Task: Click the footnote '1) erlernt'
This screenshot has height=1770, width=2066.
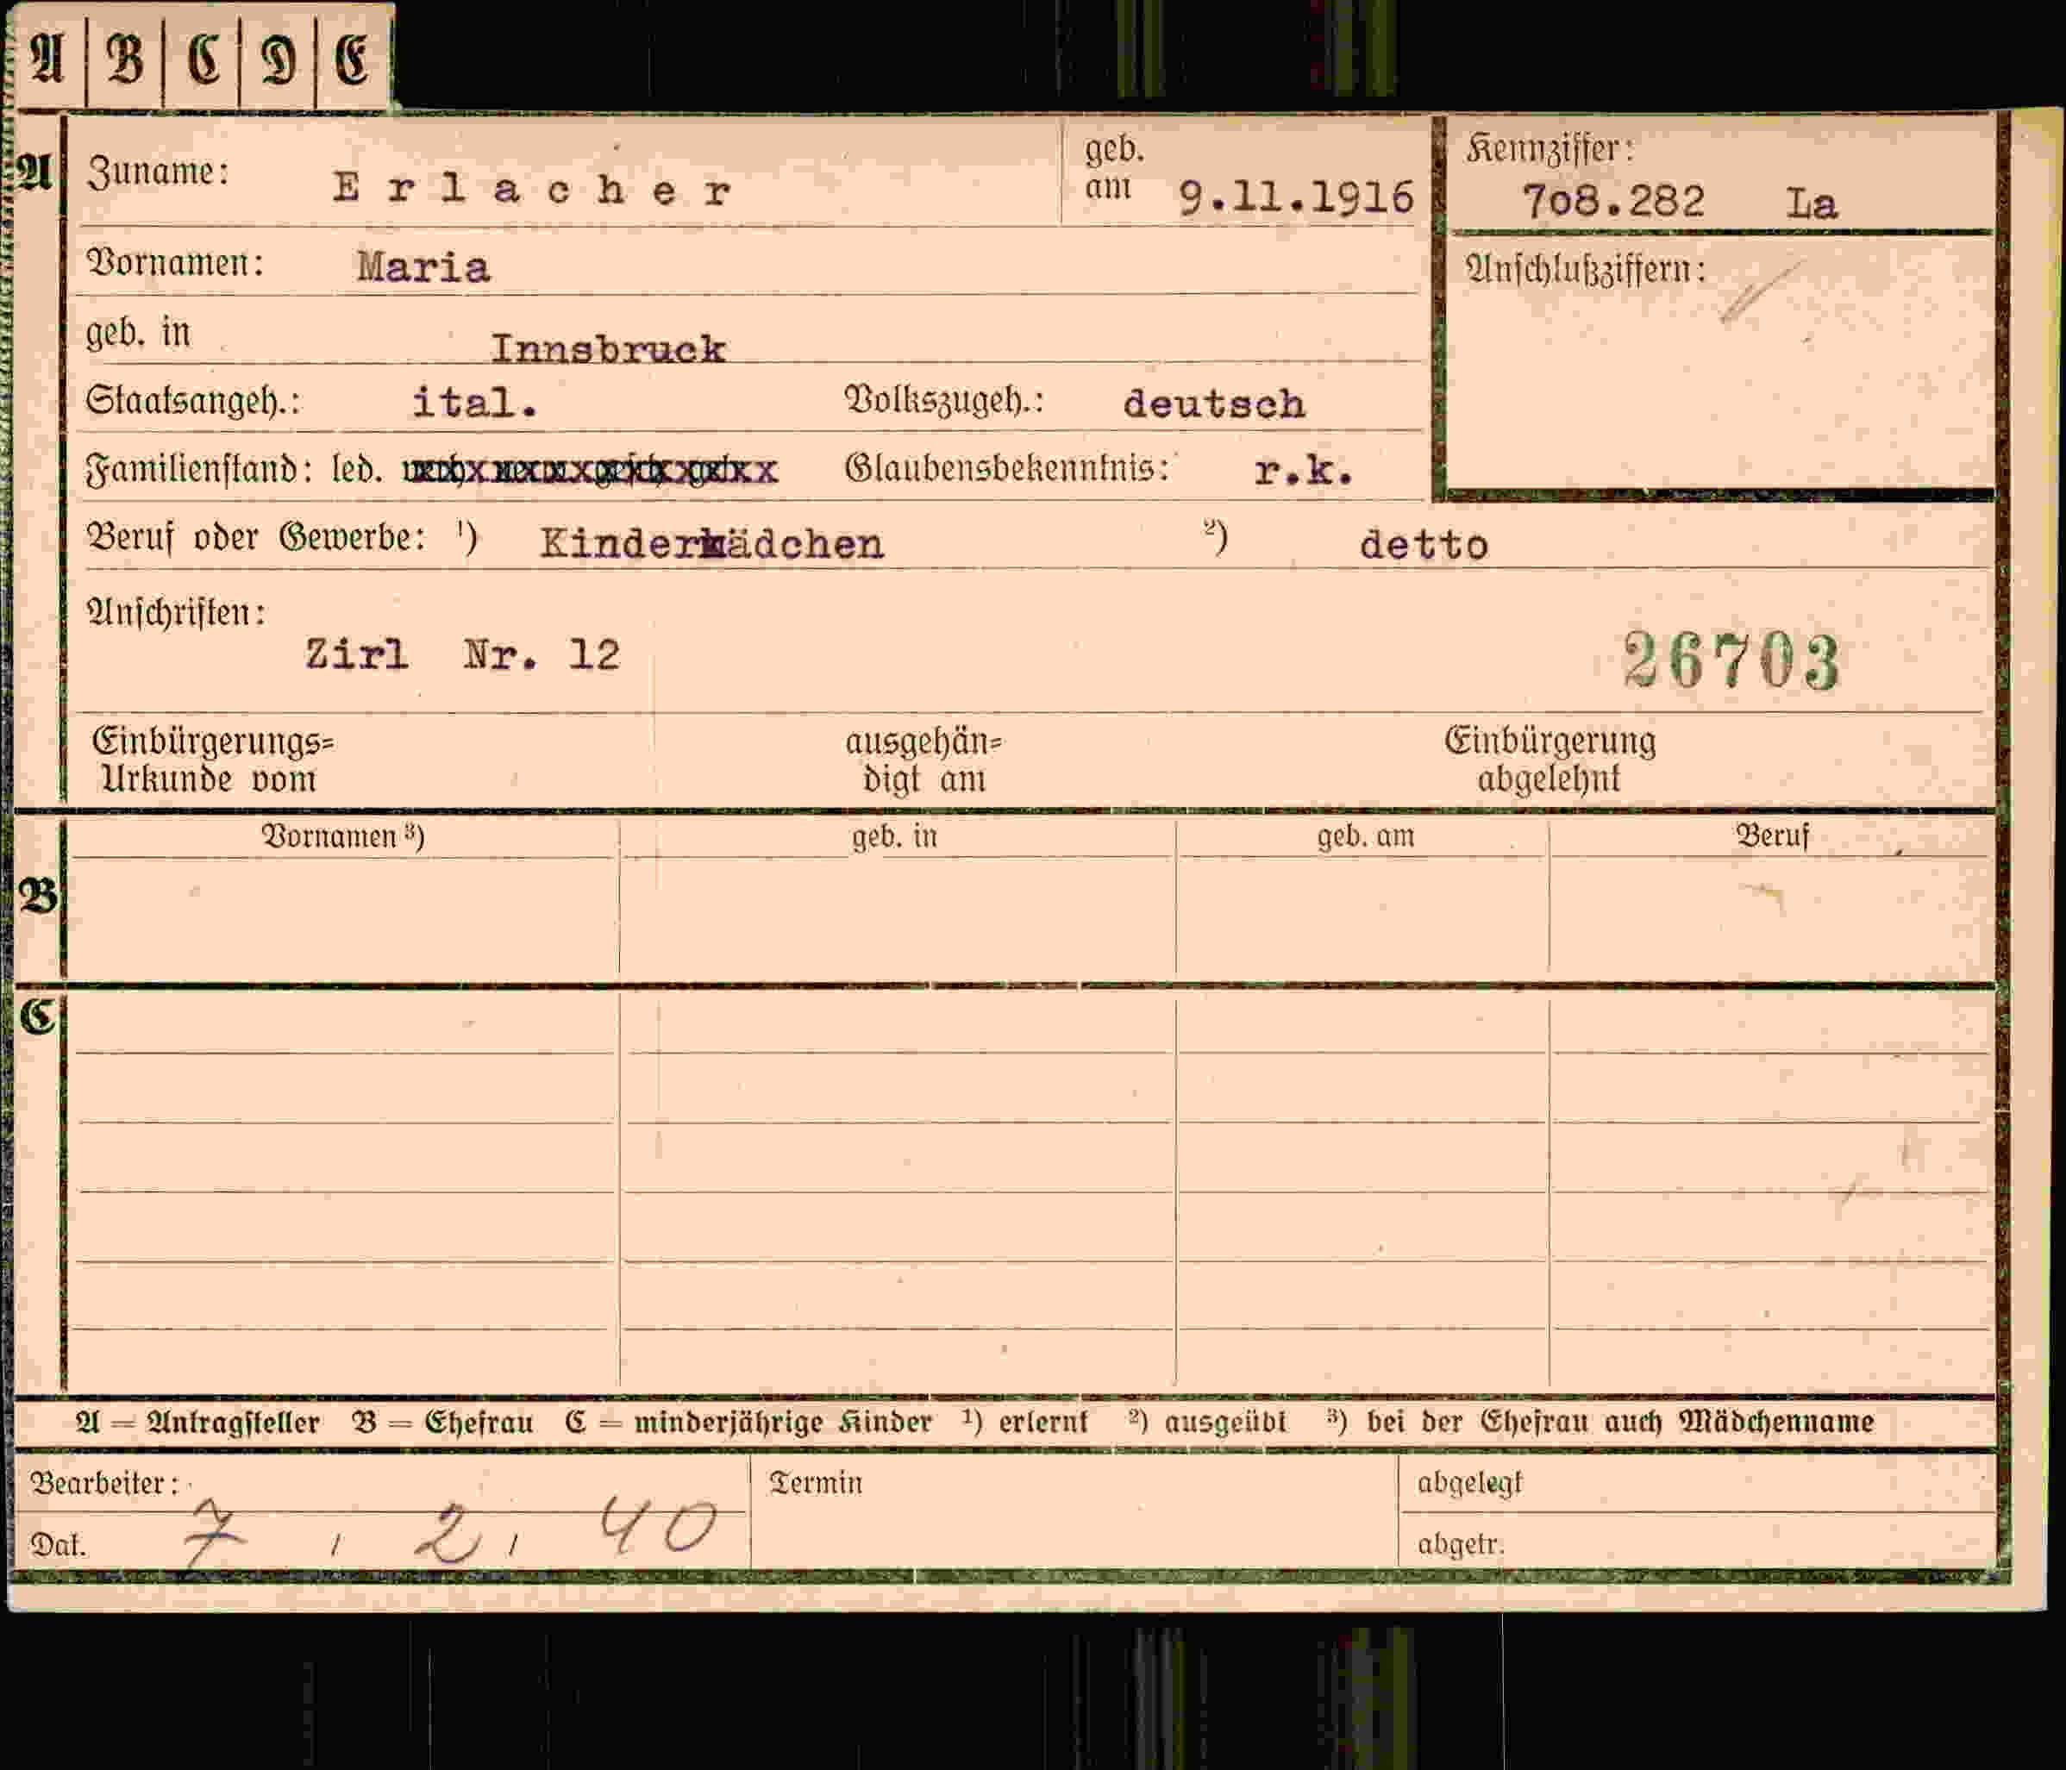Action: click(1024, 1421)
